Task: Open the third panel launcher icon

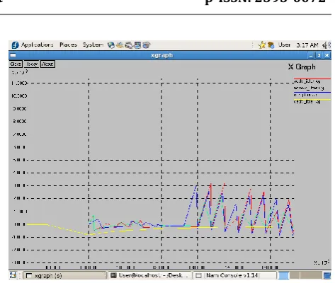Action: pos(129,45)
